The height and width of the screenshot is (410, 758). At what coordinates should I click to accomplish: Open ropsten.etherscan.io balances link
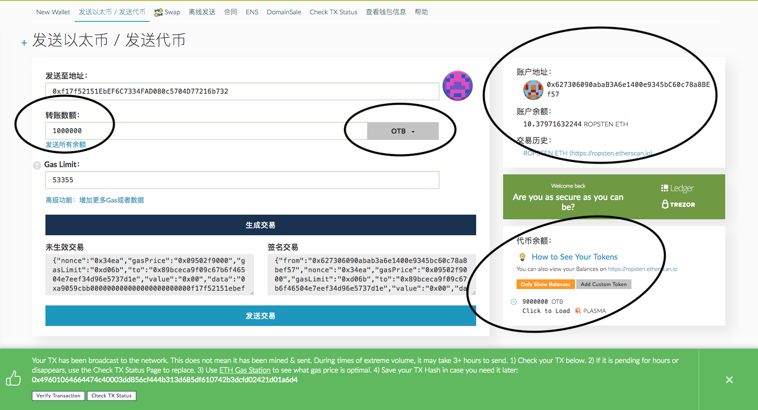[x=643, y=269]
